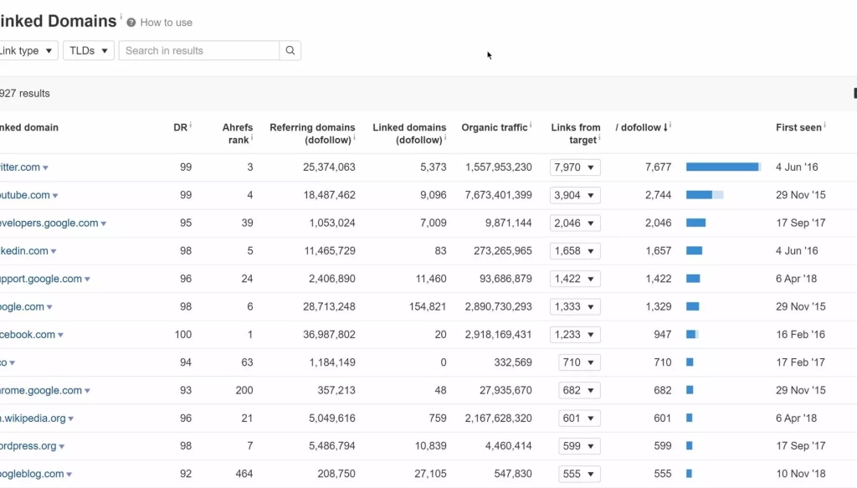
Task: Focus the Search in results field
Action: (x=199, y=50)
